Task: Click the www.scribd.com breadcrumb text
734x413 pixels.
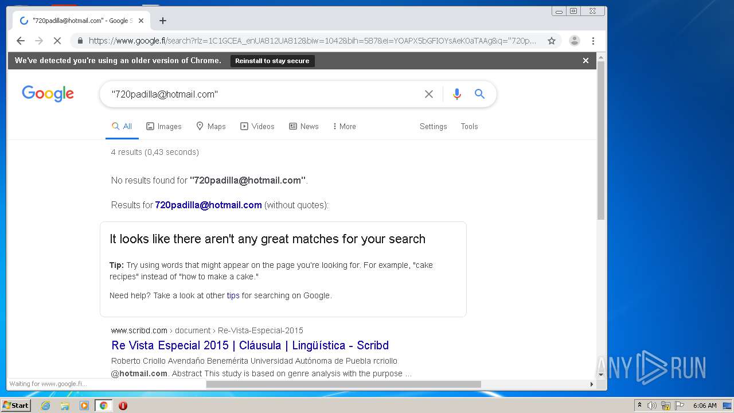Action: (139, 330)
